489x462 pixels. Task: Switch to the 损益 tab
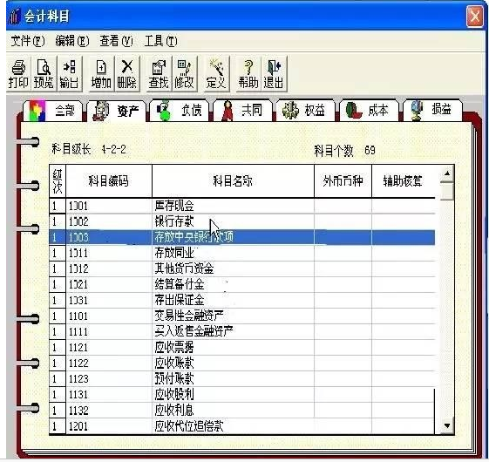[x=432, y=111]
